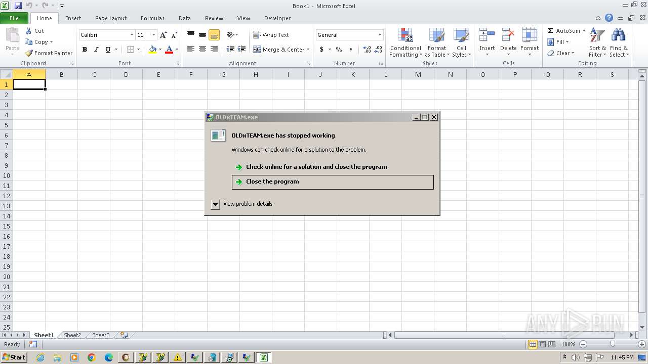Click the Fill Color bucket swatch
The width and height of the screenshot is (648, 364).
pos(152,50)
